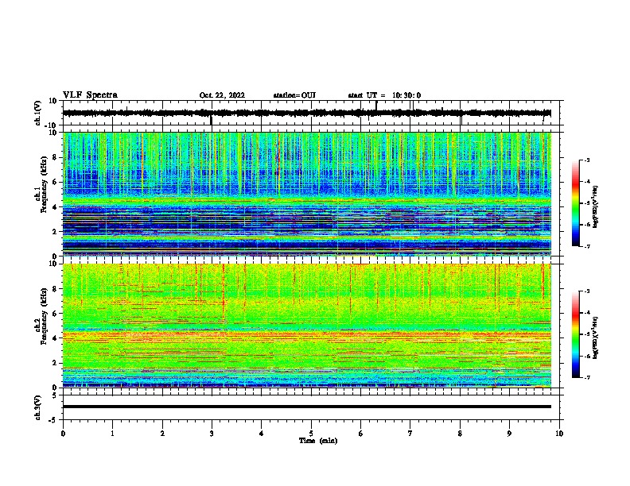
Task: Click the "5" tick on ch.3(V) axis
Action: click(55, 395)
